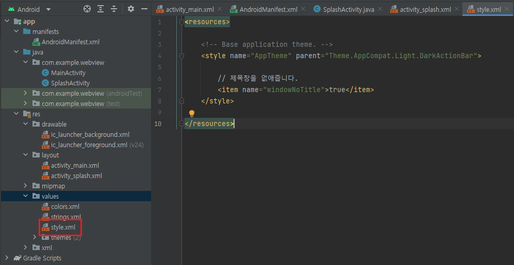Image resolution: width=514 pixels, height=265 pixels.
Task: Click line number 7 in gutter
Action: pyautogui.click(x=159, y=90)
